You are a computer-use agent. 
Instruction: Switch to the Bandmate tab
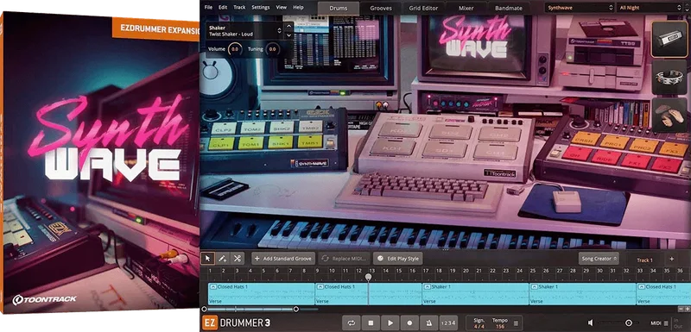pyautogui.click(x=509, y=8)
